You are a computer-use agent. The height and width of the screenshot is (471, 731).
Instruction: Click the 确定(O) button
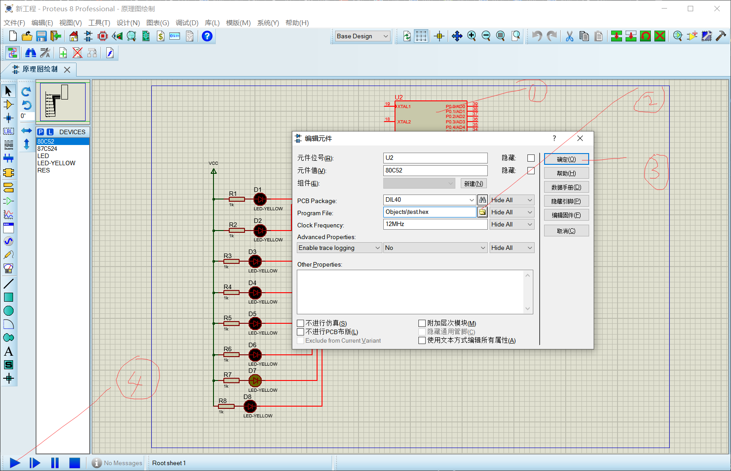point(566,159)
